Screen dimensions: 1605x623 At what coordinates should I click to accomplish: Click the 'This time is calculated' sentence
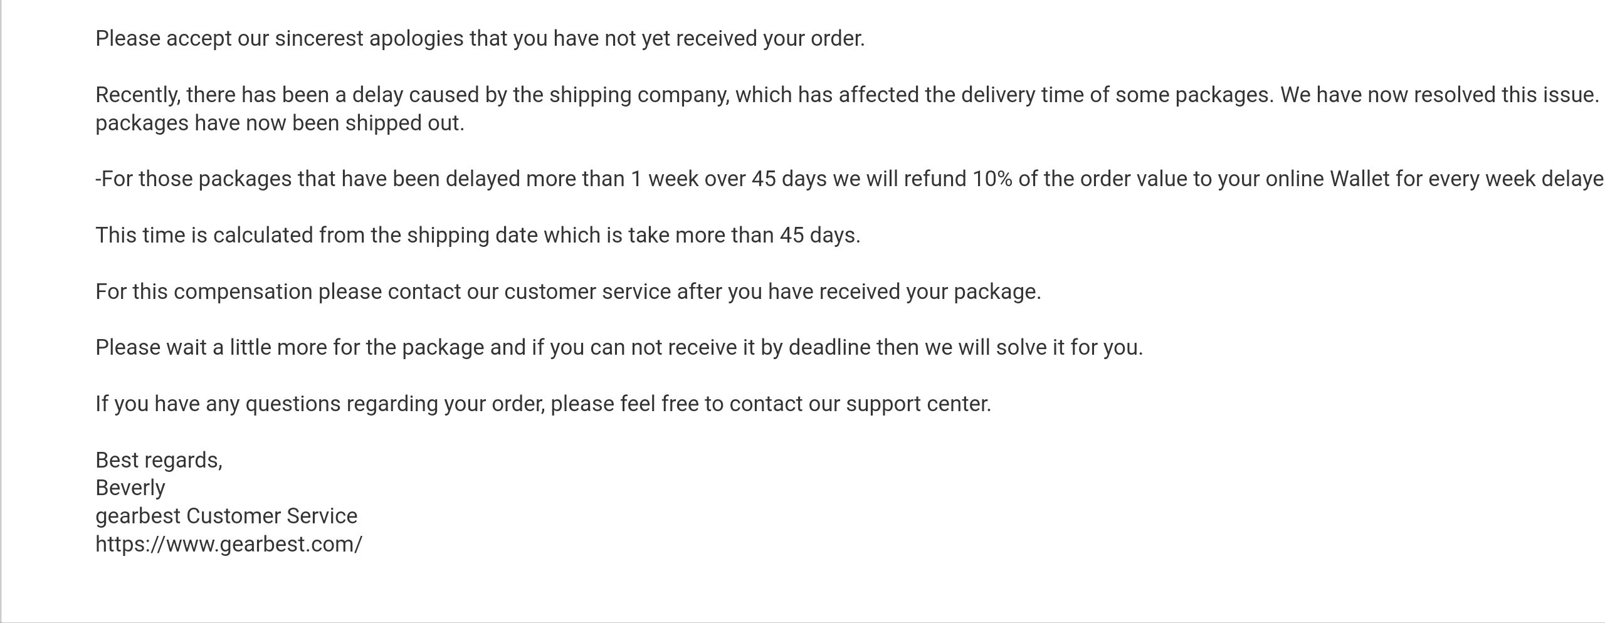478,236
